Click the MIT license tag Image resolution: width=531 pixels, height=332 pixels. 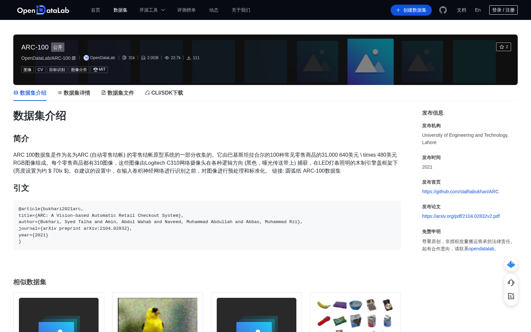tap(99, 70)
